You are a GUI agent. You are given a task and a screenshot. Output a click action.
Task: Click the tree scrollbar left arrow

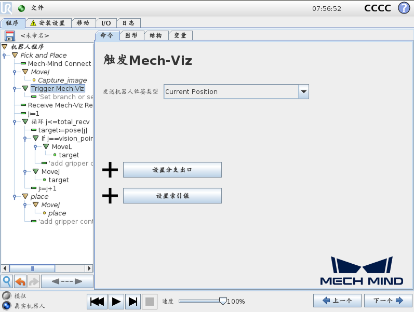coord(5,268)
